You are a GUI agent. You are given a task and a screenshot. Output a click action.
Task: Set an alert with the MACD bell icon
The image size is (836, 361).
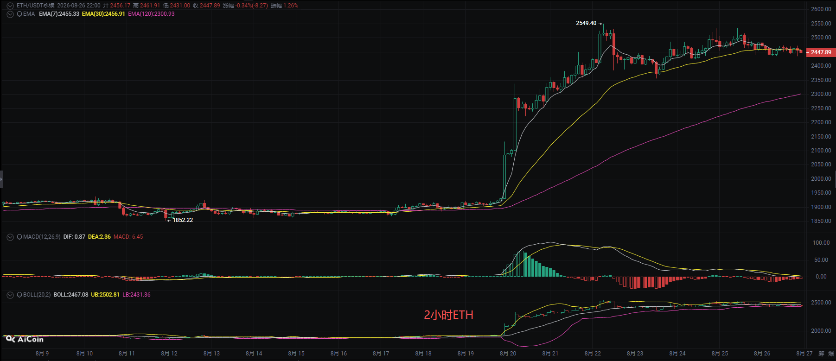(19, 237)
